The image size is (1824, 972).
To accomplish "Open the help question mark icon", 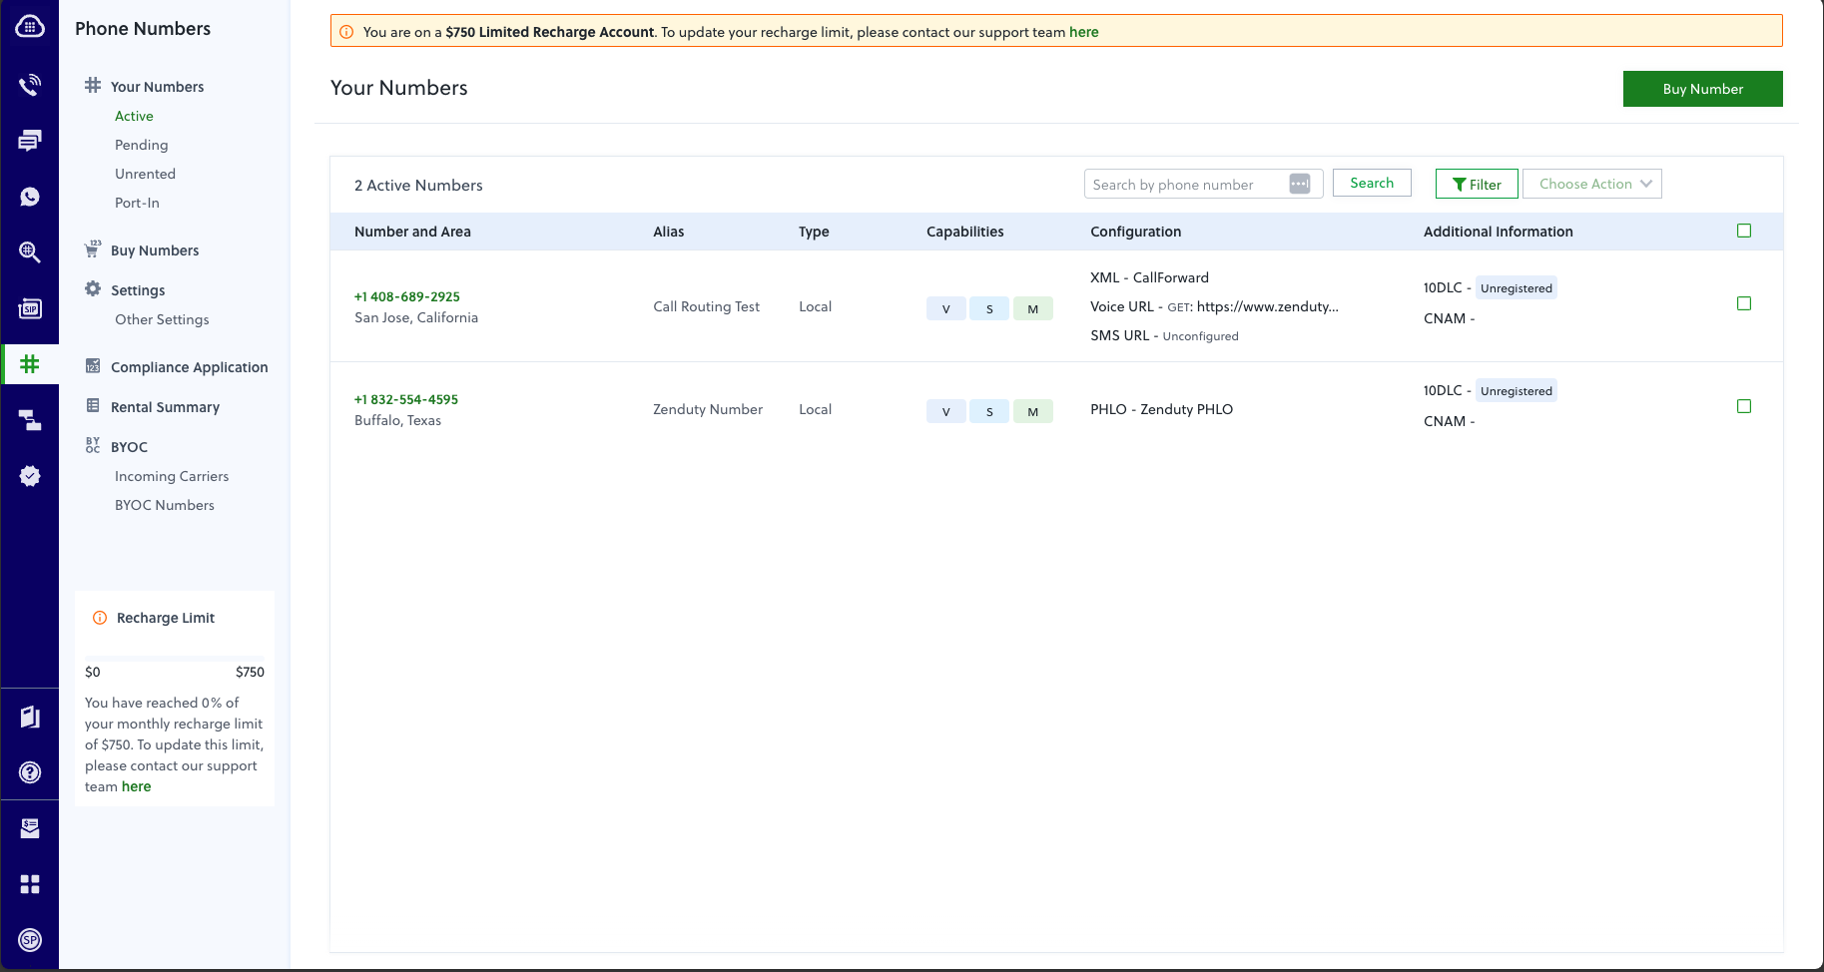I will click(x=30, y=772).
